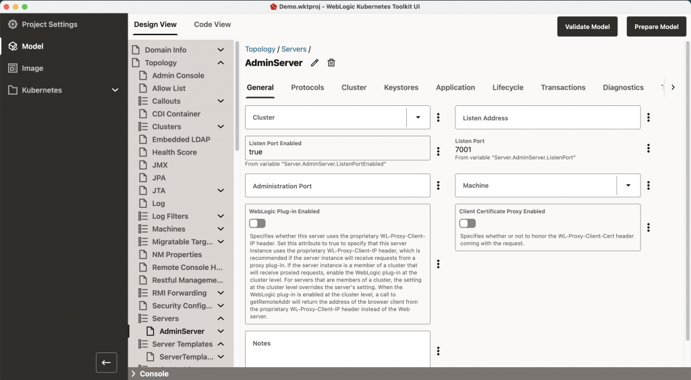Delete AdminServer with the trash icon
Image resolution: width=691 pixels, height=380 pixels.
pos(331,63)
